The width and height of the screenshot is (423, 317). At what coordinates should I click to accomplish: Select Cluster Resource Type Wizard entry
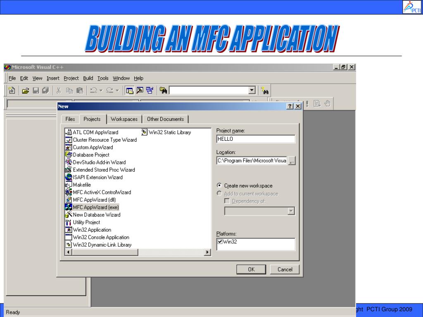(x=105, y=140)
